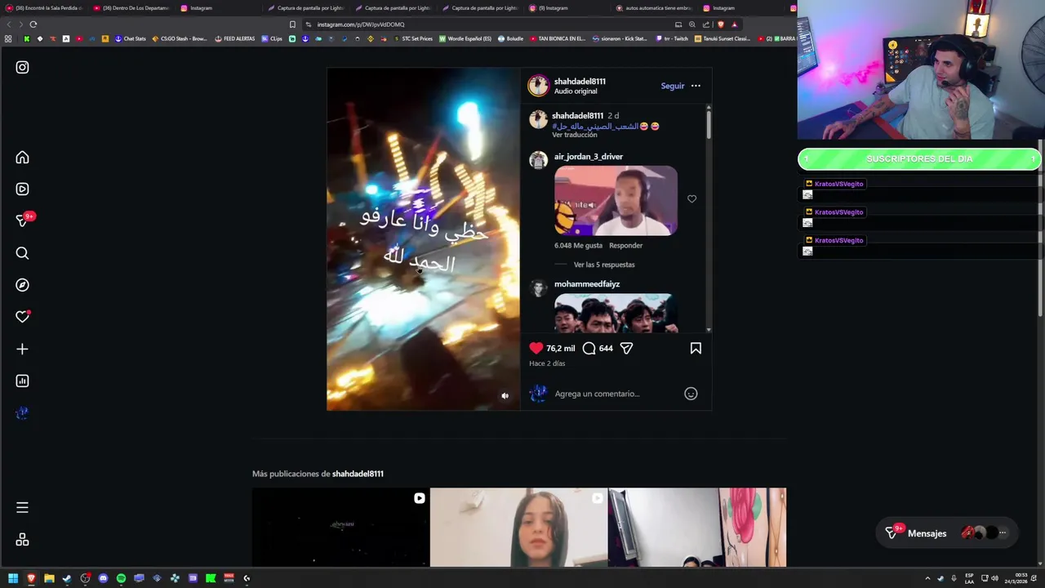Open third post thumbnail with pink wall
The width and height of the screenshot is (1045, 588).
tap(697, 528)
